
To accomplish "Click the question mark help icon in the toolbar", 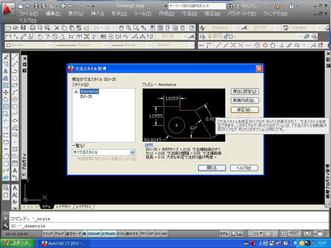I will point(192,27).
